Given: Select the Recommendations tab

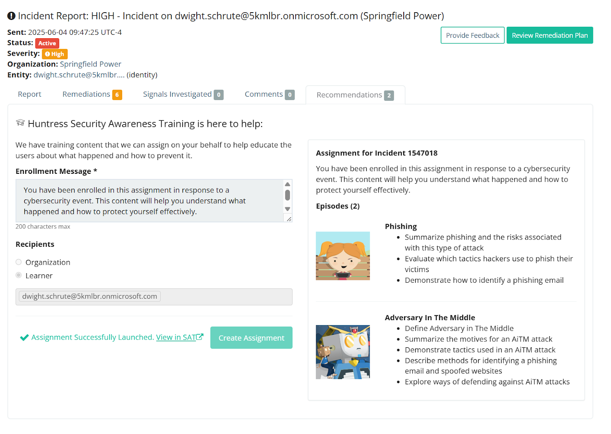Looking at the screenshot, I should (x=355, y=95).
